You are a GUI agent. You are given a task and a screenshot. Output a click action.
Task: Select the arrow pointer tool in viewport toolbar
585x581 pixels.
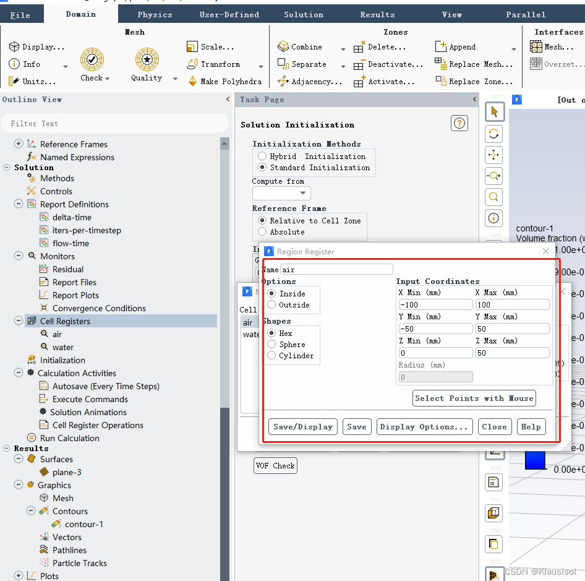(x=493, y=112)
